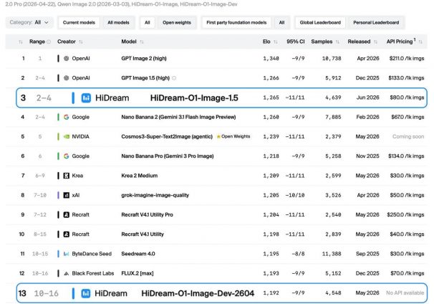Sort by API Pricing column arrows
Viewport: 434px width, 304px height.
[420, 42]
